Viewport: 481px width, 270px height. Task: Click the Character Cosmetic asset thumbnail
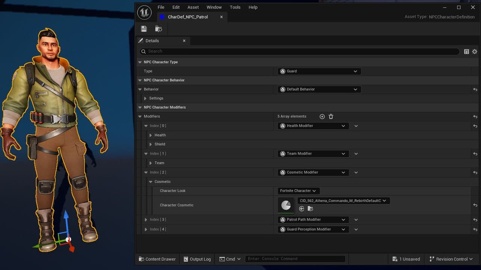(x=286, y=205)
